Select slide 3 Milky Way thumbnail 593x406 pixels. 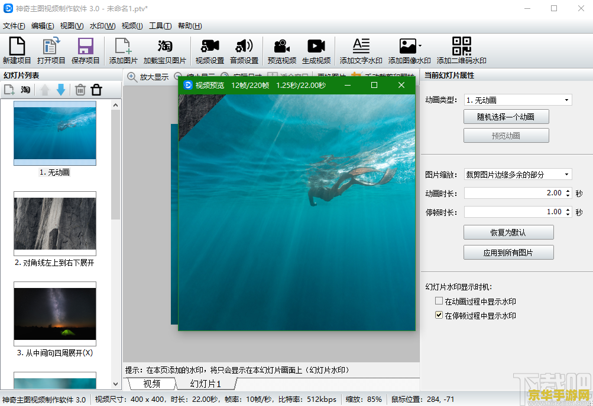[55, 314]
